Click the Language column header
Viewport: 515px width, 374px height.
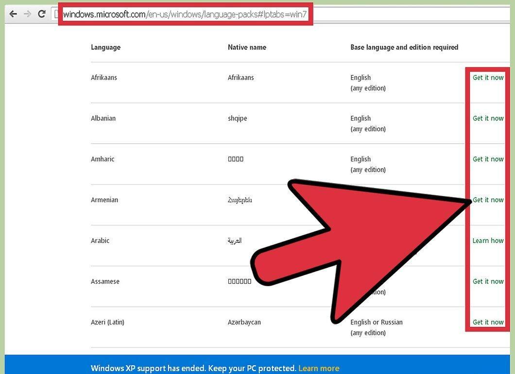coord(106,47)
